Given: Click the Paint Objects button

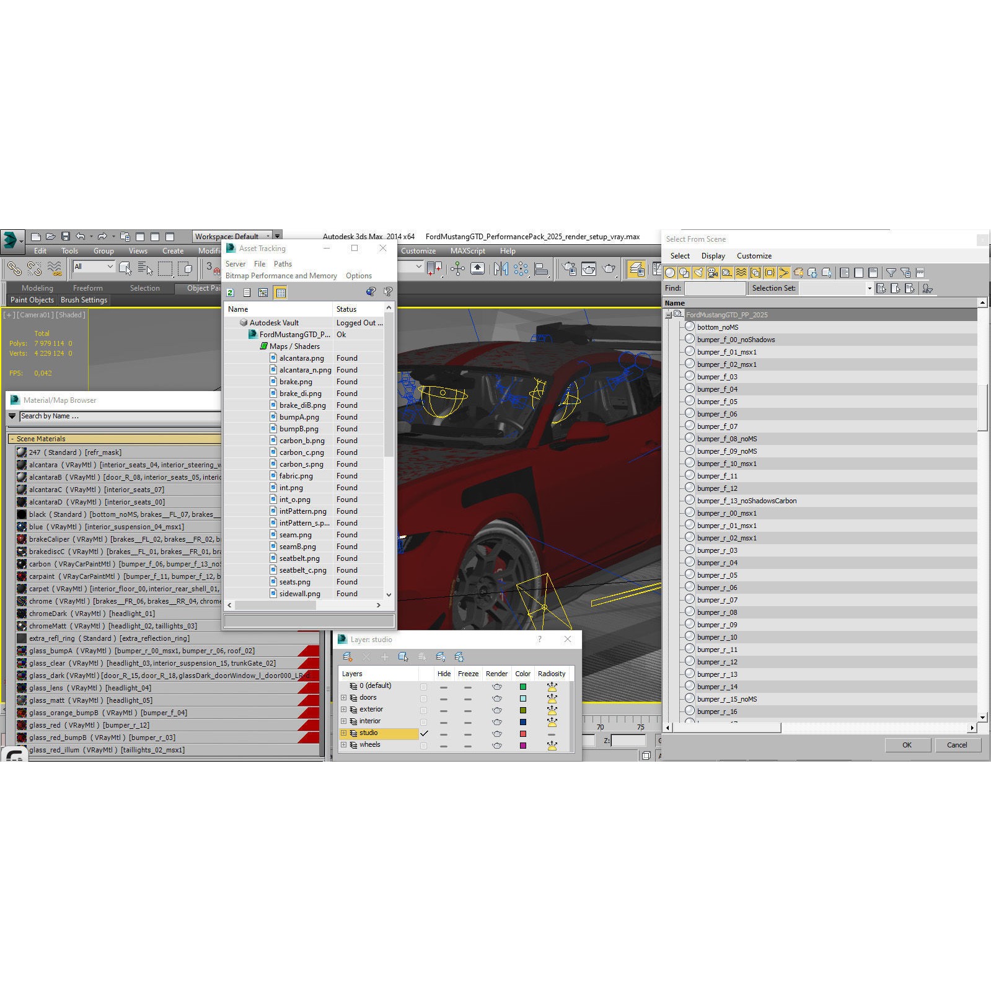Looking at the screenshot, I should point(32,300).
